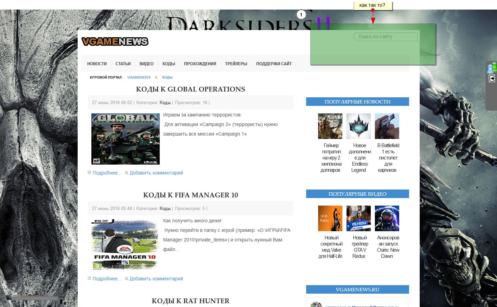The height and width of the screenshot is (307, 497).
Task: Click the login arrow icon in the side panel
Action: point(492,79)
